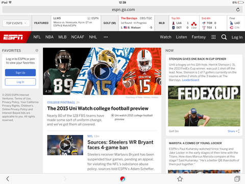Open the browser tabs icon

(237, 179)
